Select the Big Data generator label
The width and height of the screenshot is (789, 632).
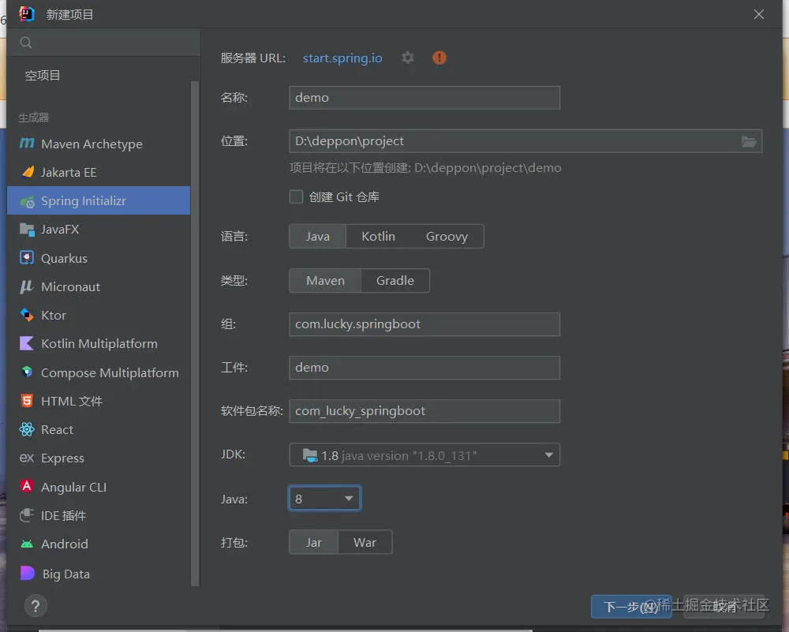(x=66, y=574)
